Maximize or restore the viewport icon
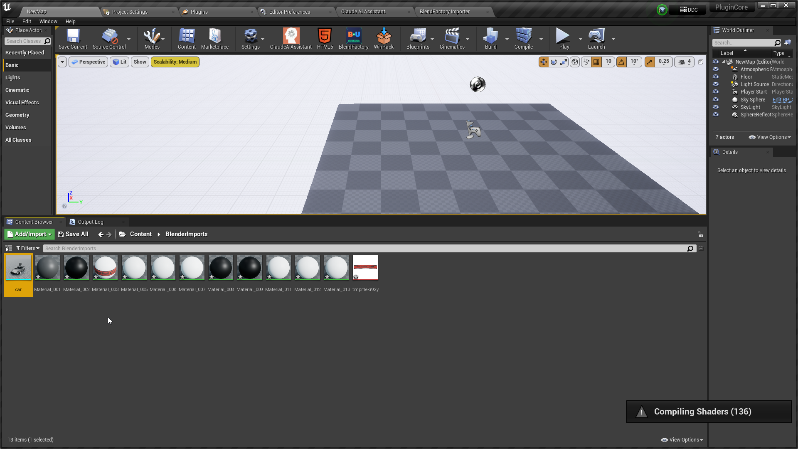Image resolution: width=798 pixels, height=449 pixels. click(701, 62)
